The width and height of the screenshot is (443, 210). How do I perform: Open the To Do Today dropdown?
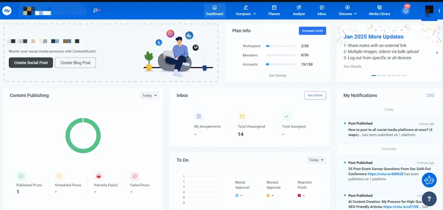point(316,160)
